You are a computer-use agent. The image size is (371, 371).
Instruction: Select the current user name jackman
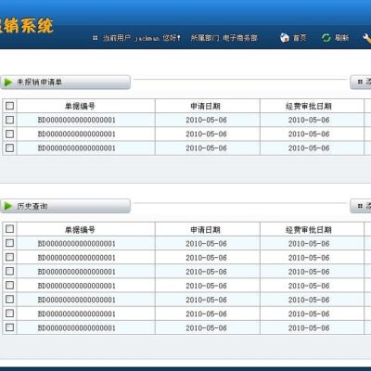click(x=147, y=38)
